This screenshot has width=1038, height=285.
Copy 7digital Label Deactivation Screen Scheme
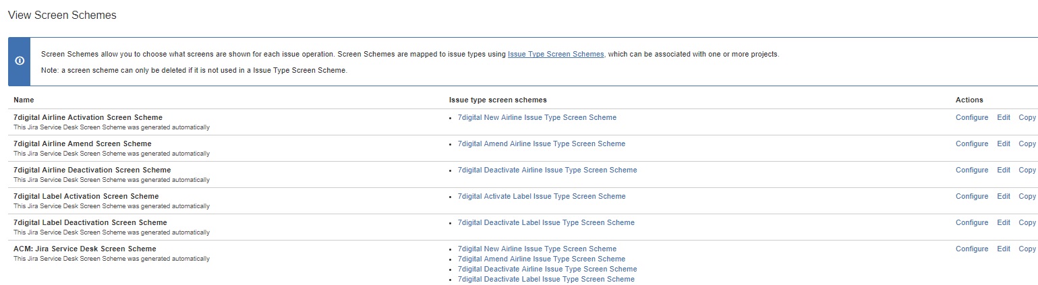click(x=1027, y=222)
